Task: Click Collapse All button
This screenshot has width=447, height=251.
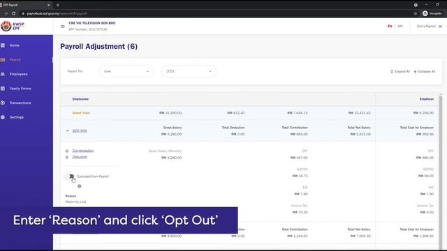Action: (x=425, y=71)
